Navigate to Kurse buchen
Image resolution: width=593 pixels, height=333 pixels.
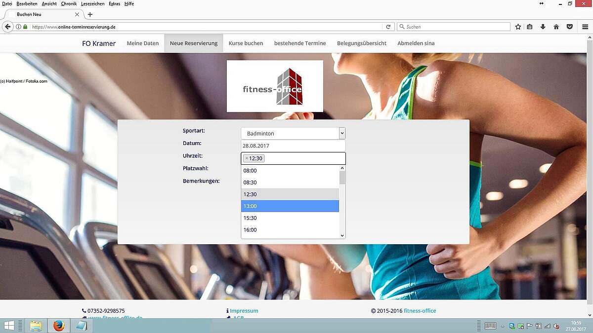(x=246, y=43)
